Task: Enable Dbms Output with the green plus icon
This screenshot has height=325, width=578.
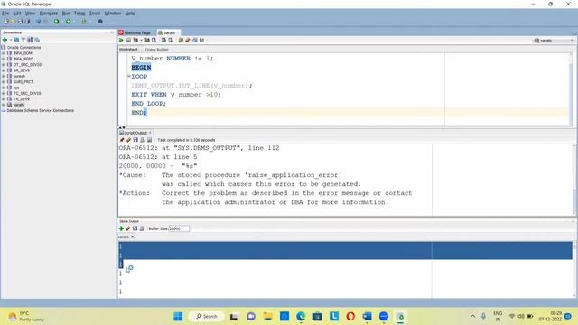Action: (x=121, y=228)
